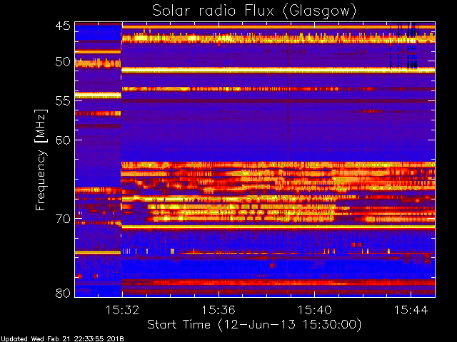Click the plot title 'Solar radio Flux (Glasgow)'

coord(254,11)
